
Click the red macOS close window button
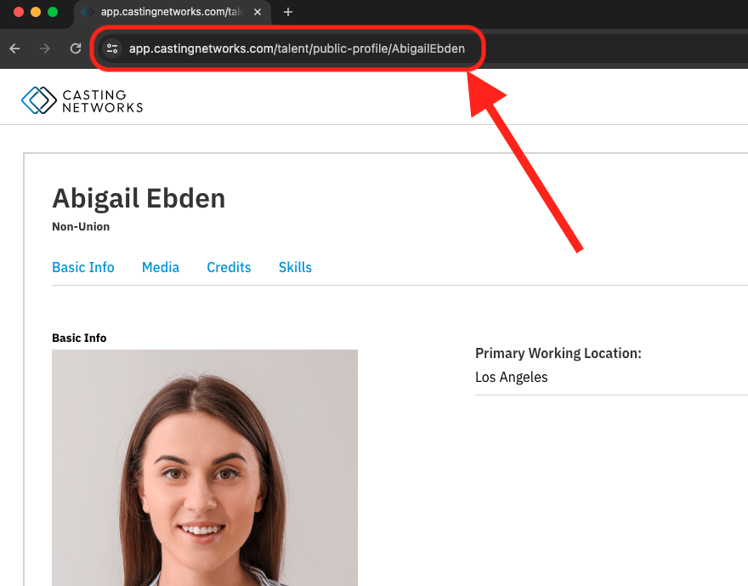coord(19,12)
